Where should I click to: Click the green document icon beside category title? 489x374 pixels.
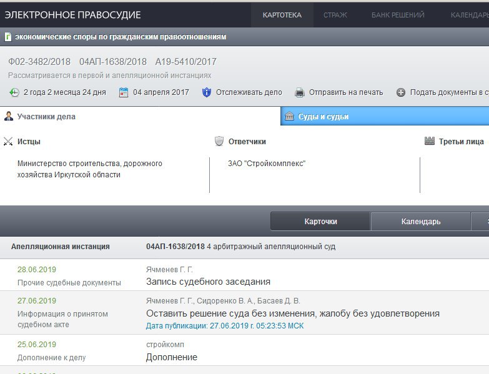click(x=8, y=37)
